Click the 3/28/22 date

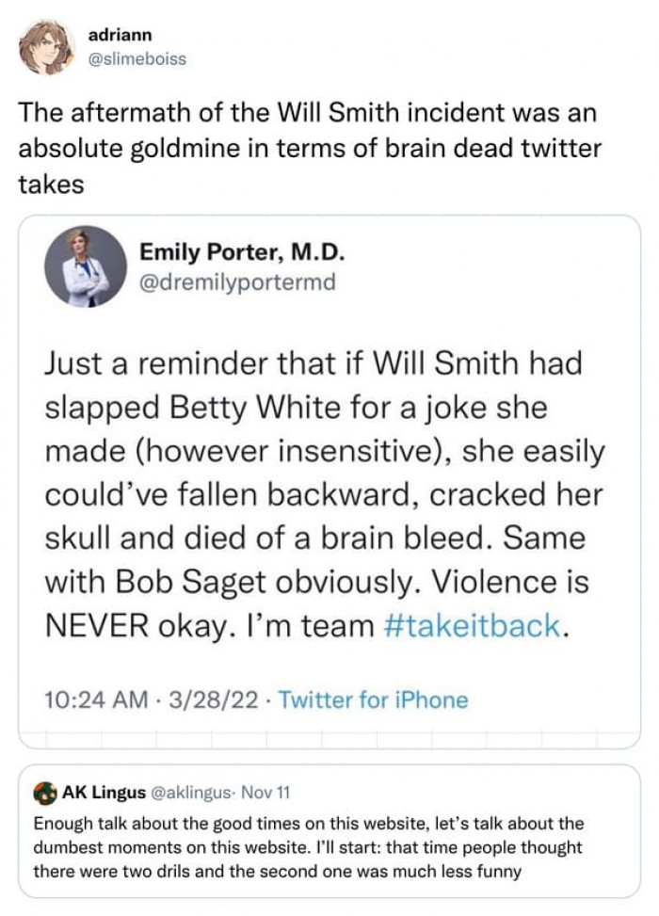(x=210, y=699)
